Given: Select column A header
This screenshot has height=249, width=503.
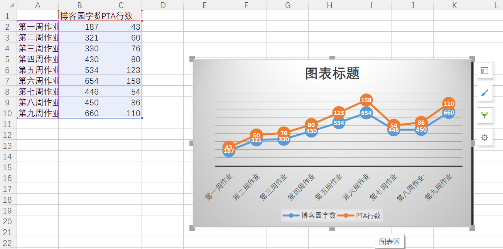Looking at the screenshot, I should 38,5.
